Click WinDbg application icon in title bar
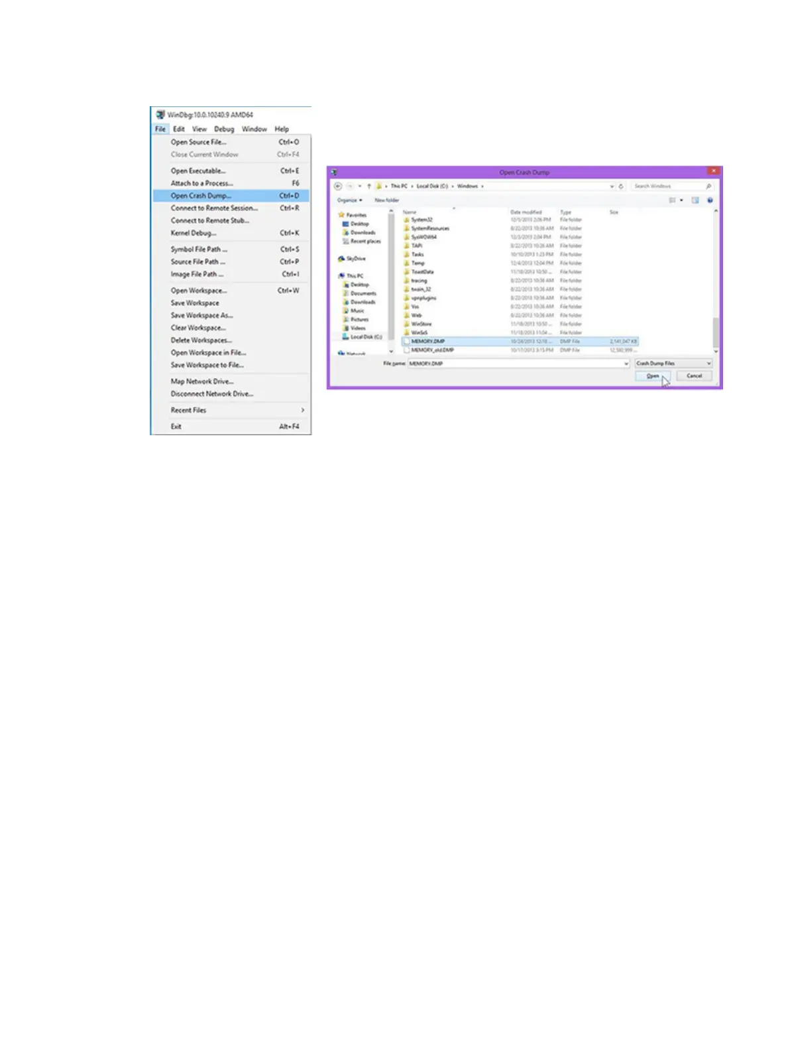Image resolution: width=788 pixels, height=1051 pixels. (x=160, y=115)
